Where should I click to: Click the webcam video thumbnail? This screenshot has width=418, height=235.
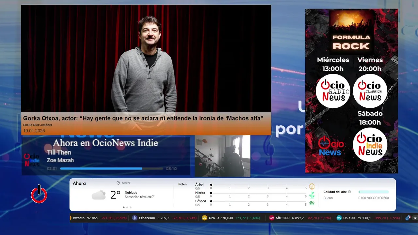click(222, 156)
